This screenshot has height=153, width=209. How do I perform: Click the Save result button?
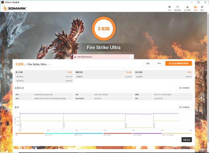[x=159, y=64]
